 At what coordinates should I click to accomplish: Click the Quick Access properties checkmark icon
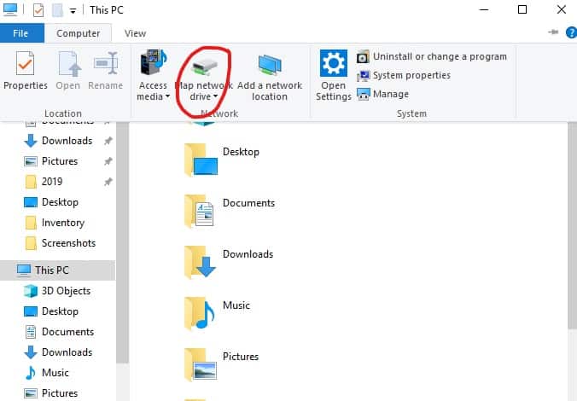pos(38,10)
